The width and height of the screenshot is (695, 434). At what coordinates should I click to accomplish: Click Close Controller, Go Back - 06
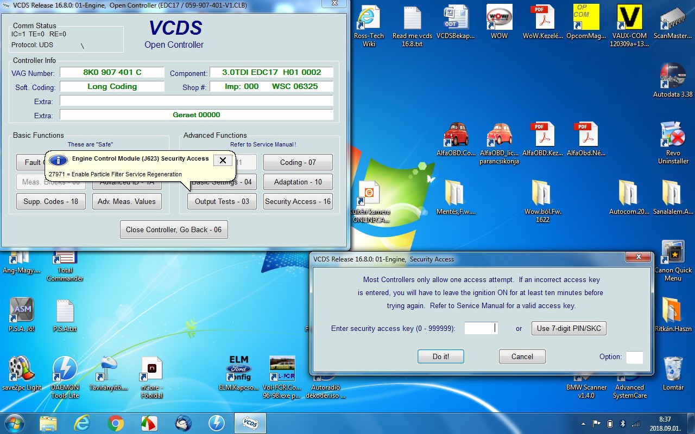(174, 229)
